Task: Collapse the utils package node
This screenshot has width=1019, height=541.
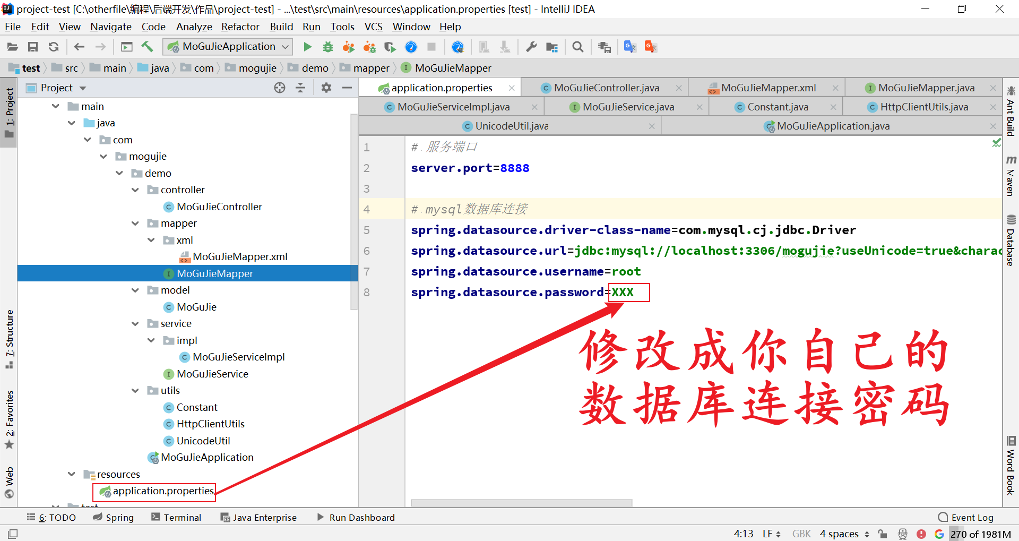Action: point(135,390)
